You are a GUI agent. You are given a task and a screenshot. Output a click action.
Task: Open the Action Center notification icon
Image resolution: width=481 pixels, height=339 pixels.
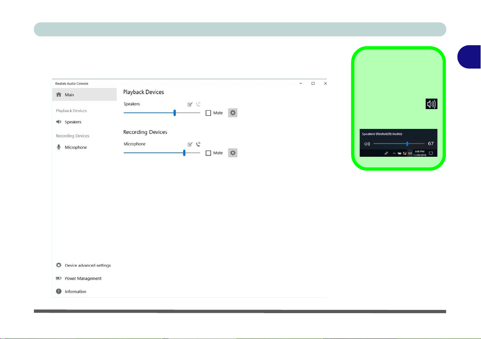coord(431,154)
